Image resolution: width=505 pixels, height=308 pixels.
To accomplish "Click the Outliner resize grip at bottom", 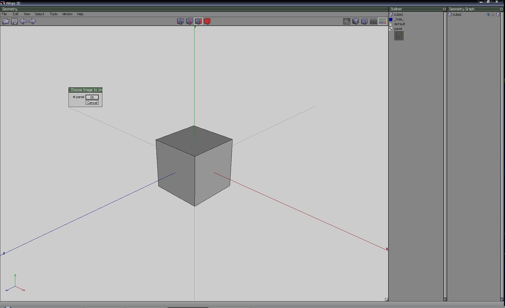I will point(445,300).
